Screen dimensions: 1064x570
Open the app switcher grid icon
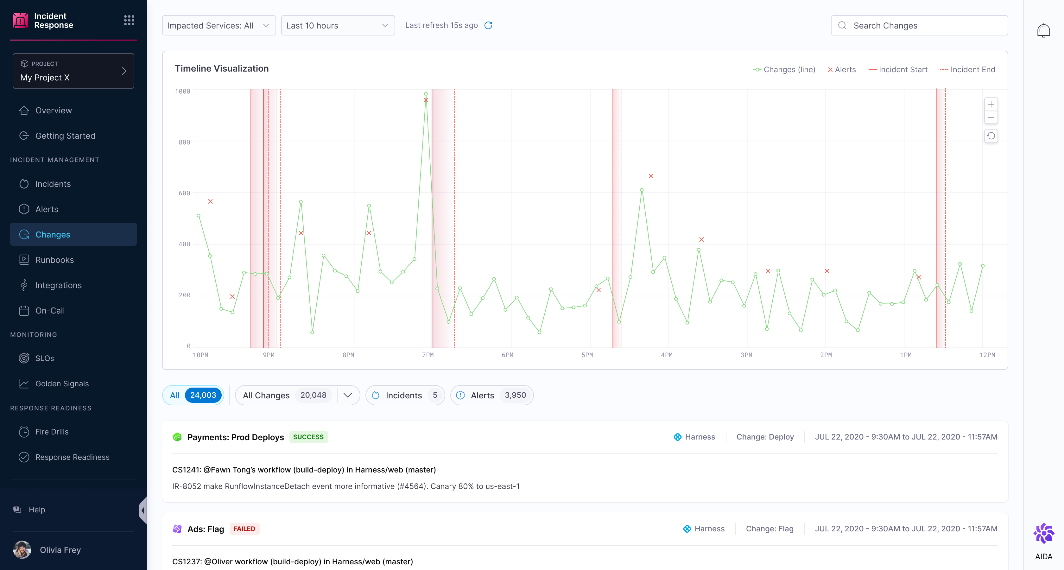click(x=129, y=20)
